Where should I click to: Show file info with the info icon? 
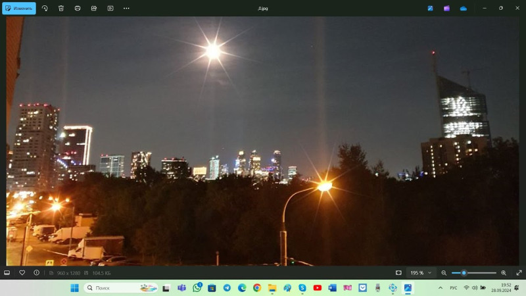click(x=36, y=272)
